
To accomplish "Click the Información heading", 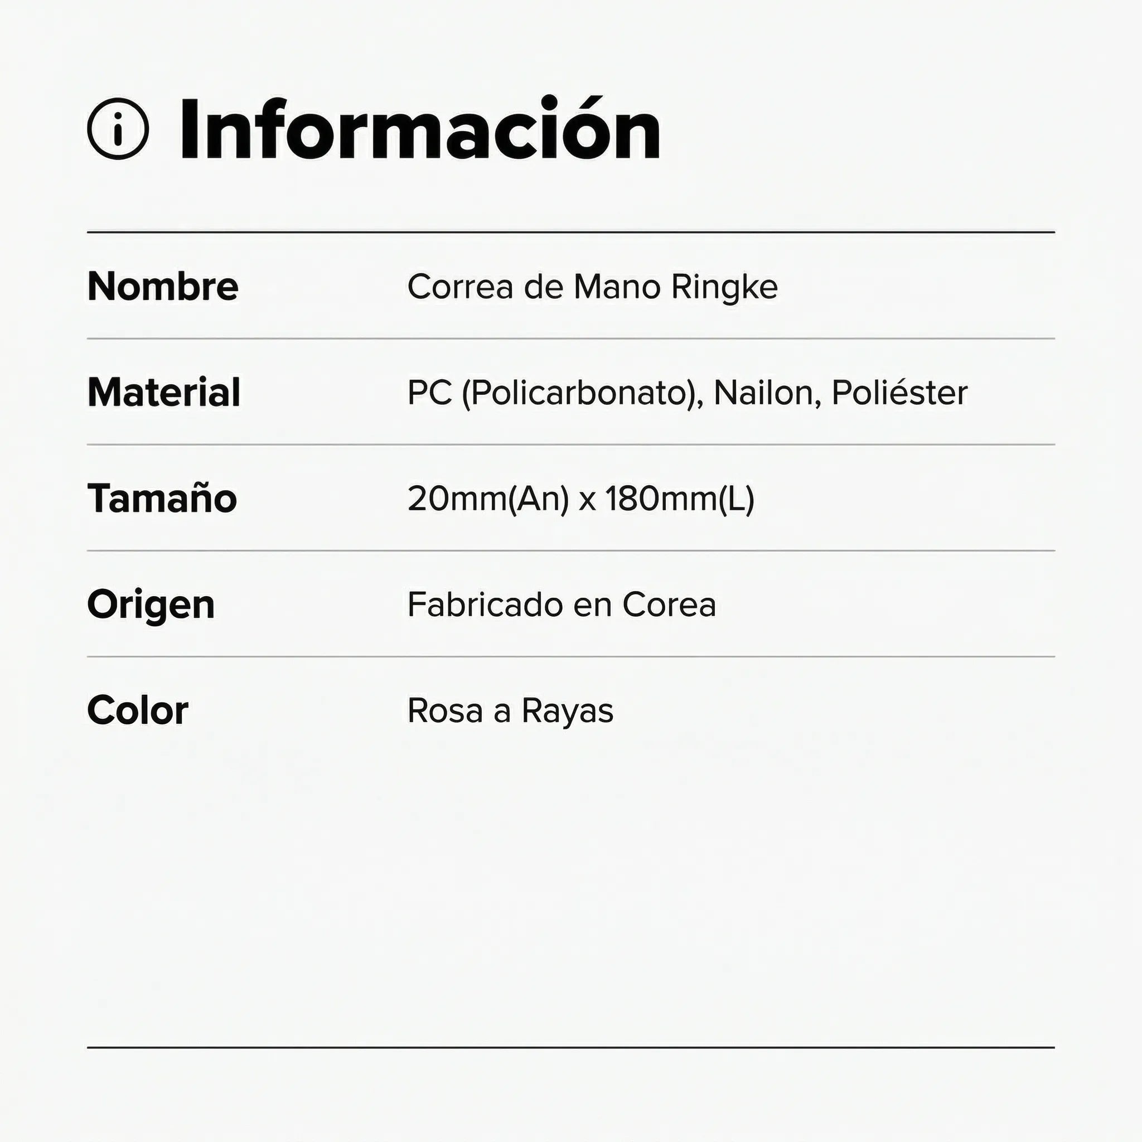I will click(420, 128).
